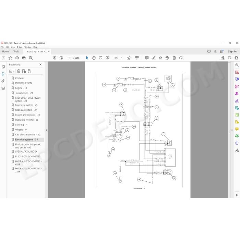Click the zoom in plus icon
240x240 pixels.
[107, 58]
